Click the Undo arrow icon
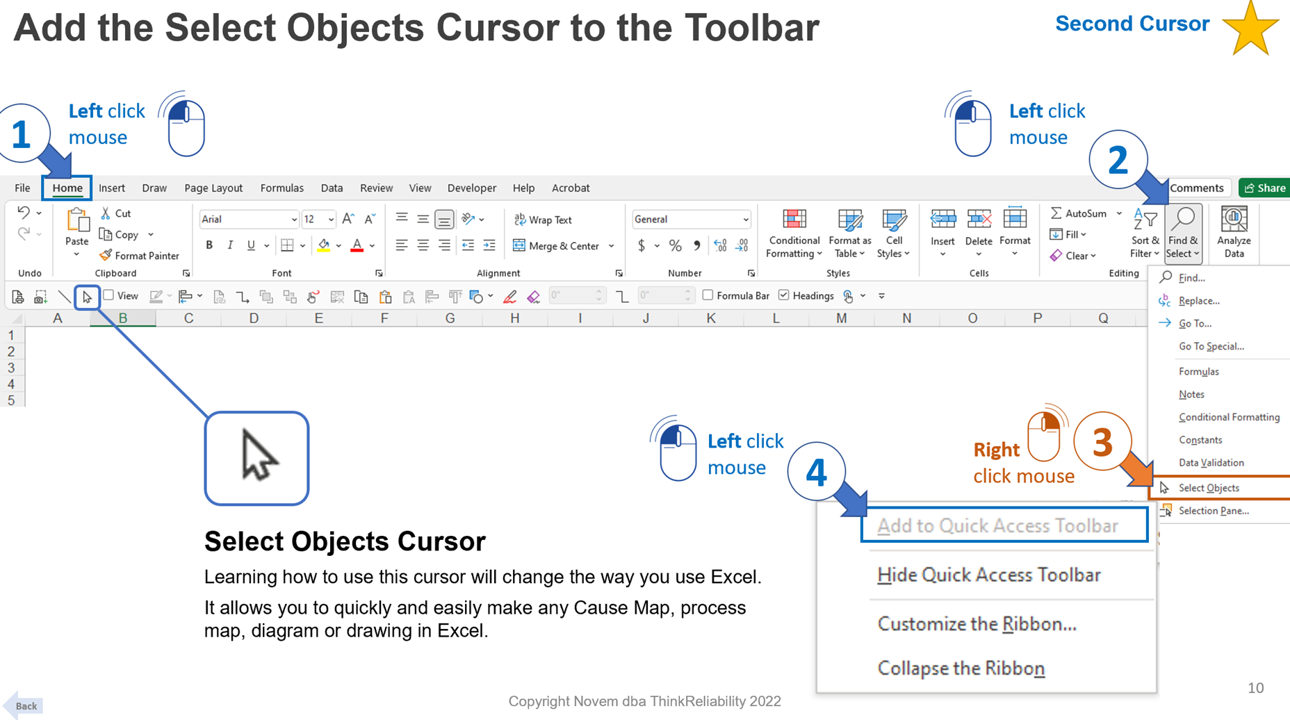 point(24,213)
